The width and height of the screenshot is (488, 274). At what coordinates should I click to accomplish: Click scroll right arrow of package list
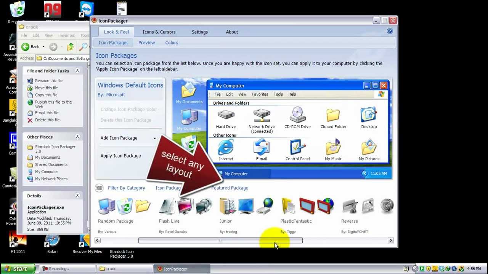coord(390,240)
